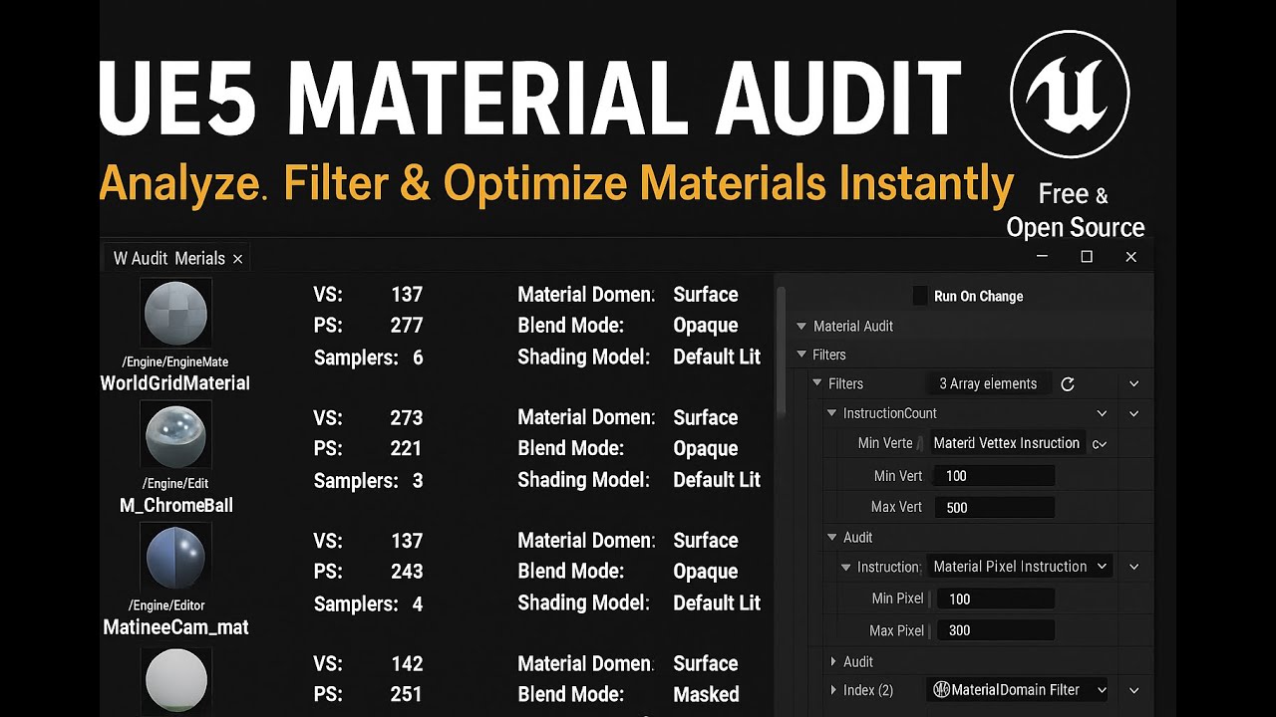Collapse the Material Audit section

pos(801,326)
